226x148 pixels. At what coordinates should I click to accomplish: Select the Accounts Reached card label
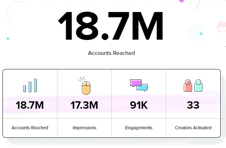pyautogui.click(x=30, y=127)
